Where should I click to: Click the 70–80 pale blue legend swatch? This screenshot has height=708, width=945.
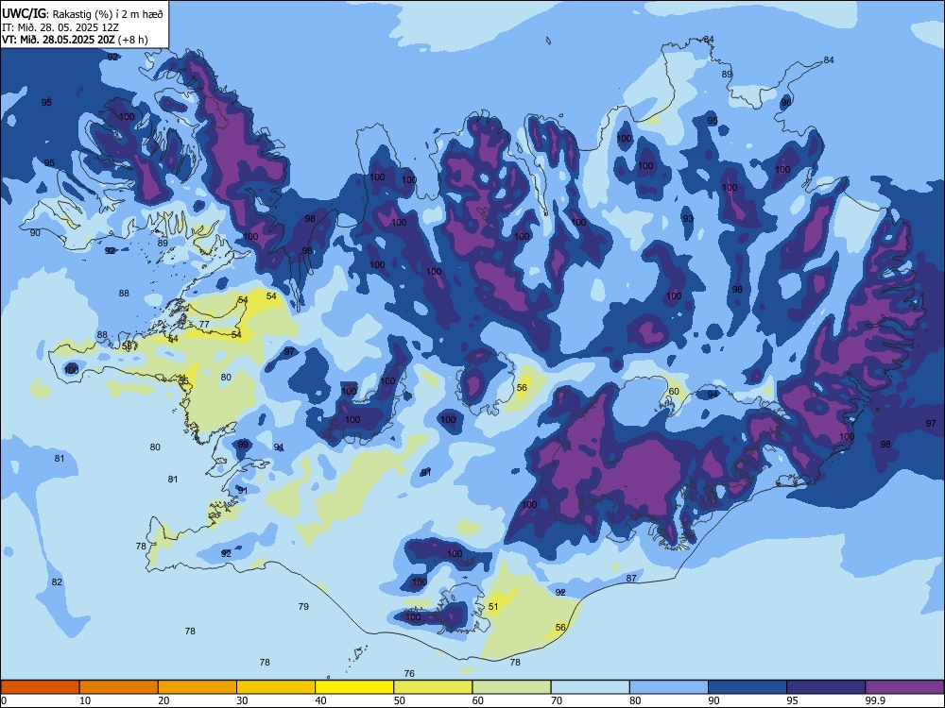pos(591,687)
